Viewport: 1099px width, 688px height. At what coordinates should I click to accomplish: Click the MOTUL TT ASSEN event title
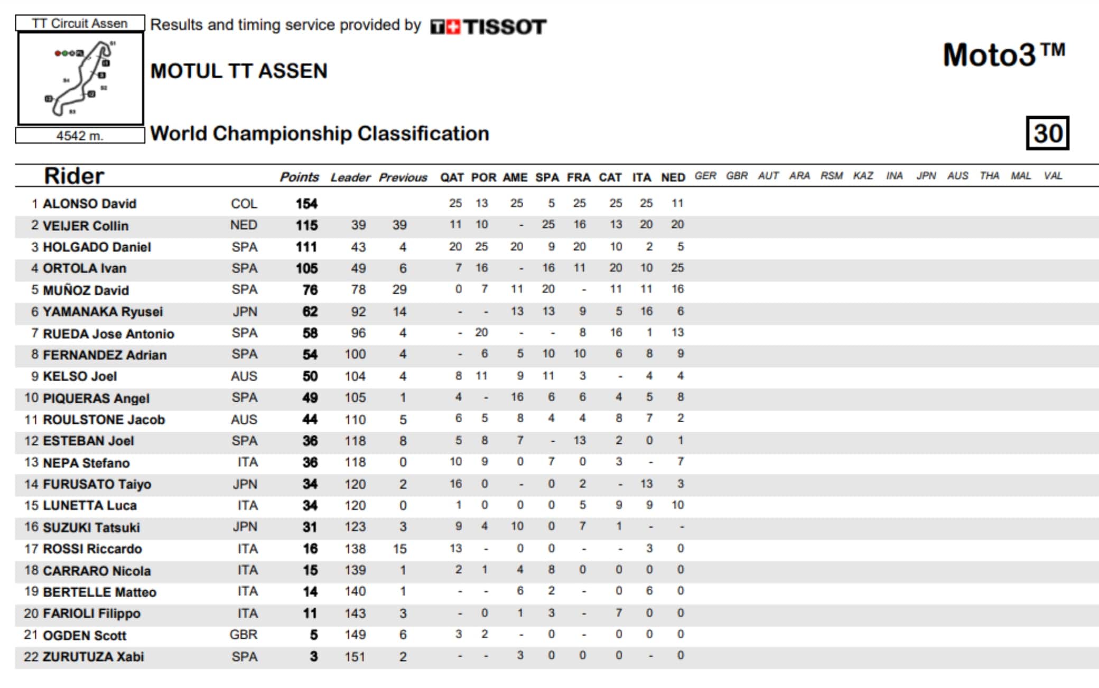tap(239, 71)
